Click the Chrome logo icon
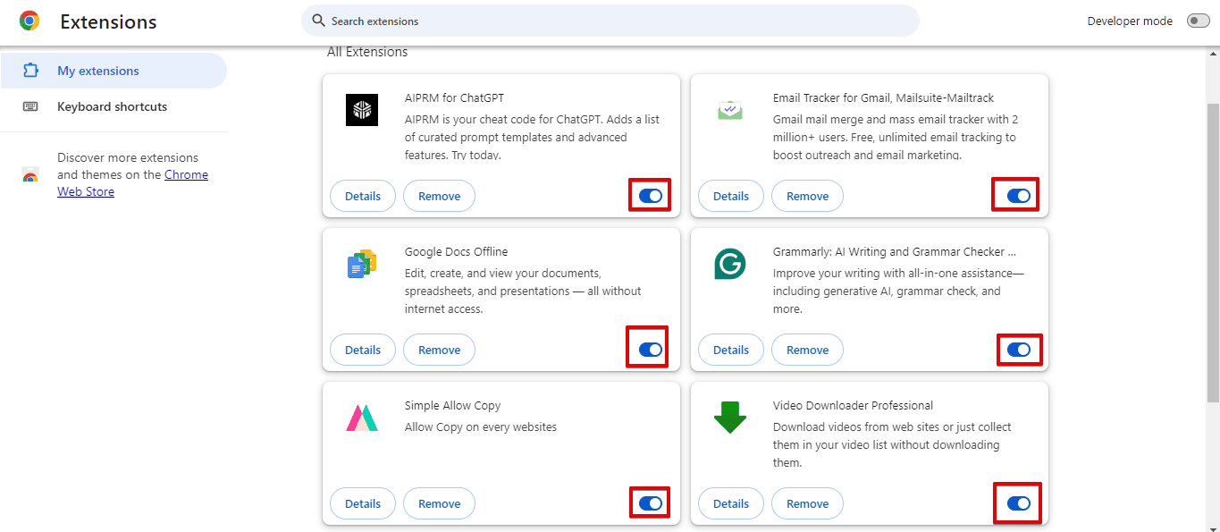 pyautogui.click(x=29, y=21)
